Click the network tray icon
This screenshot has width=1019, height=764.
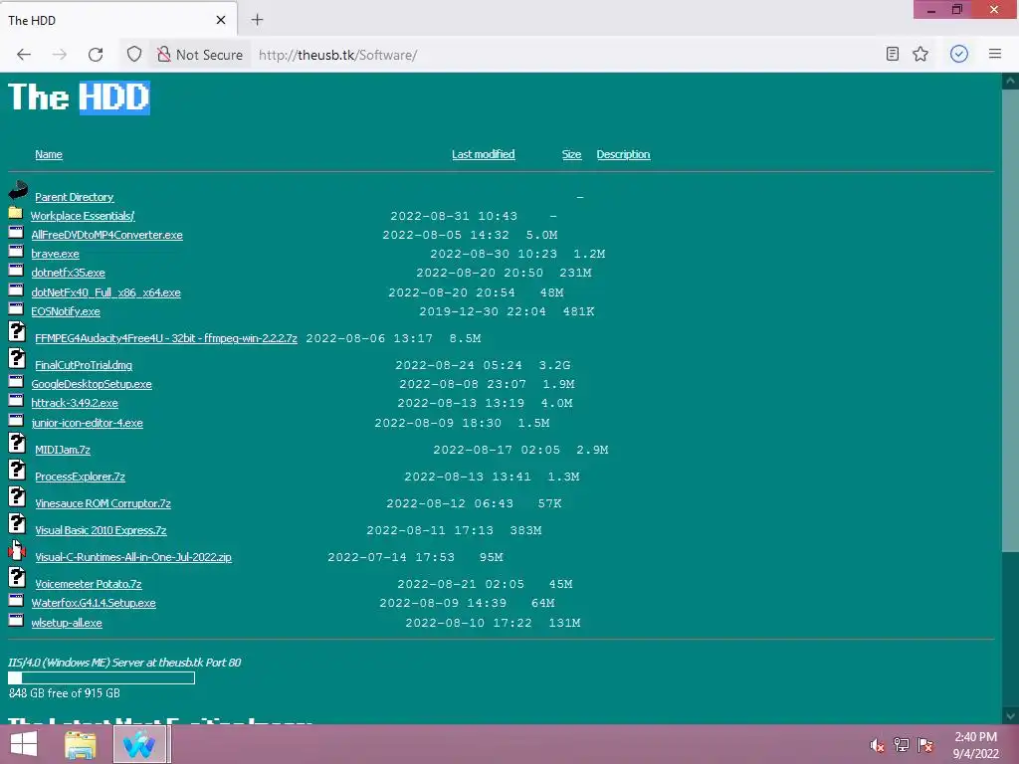pyautogui.click(x=902, y=745)
